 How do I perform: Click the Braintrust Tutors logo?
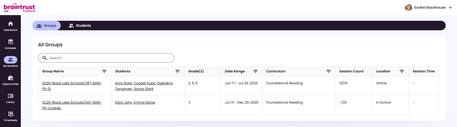(19, 7)
